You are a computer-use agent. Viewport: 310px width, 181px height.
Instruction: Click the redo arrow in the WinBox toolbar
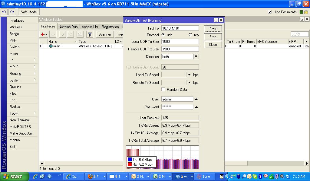click(x=12, y=12)
